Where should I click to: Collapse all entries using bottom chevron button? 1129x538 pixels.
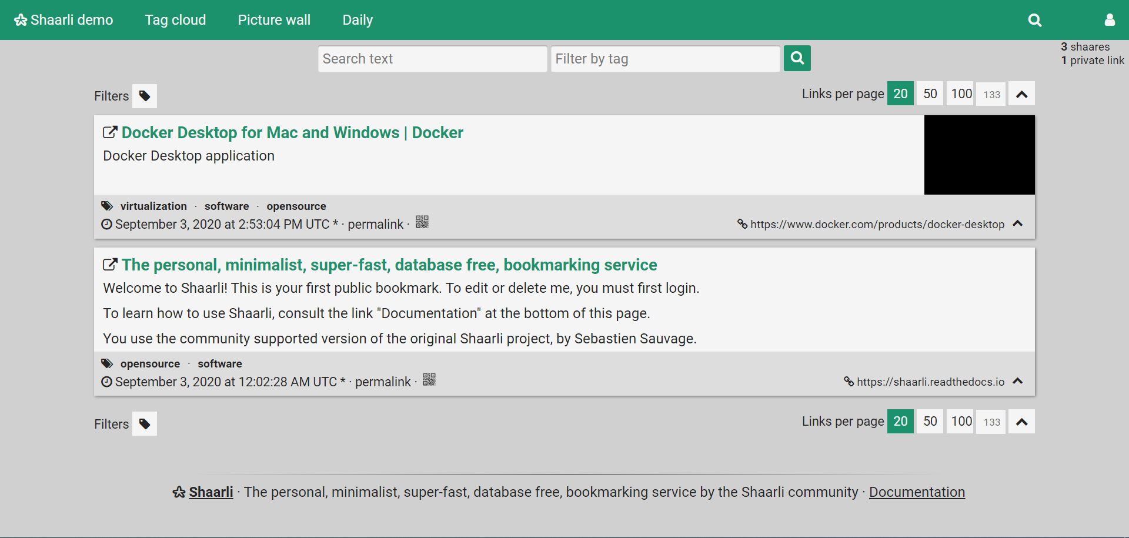[1021, 422]
